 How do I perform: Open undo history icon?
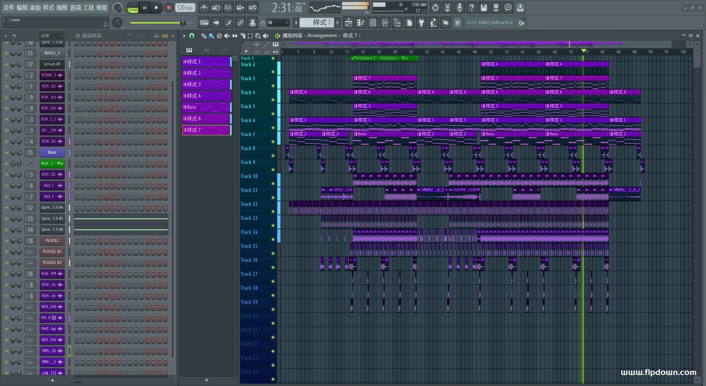(435, 7)
